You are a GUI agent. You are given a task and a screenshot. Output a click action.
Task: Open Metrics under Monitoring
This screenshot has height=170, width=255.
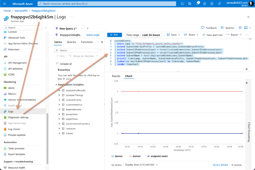(x=12, y=94)
